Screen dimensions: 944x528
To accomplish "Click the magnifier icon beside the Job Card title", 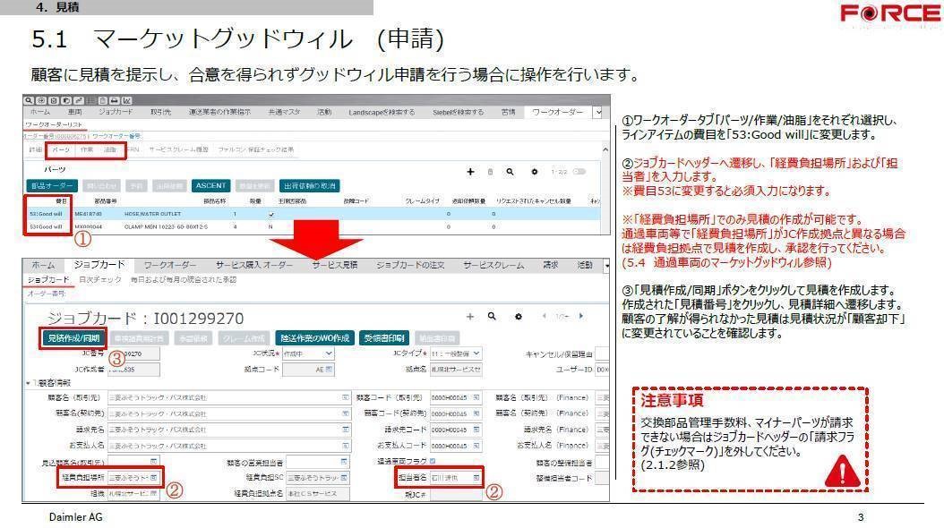I will [492, 317].
